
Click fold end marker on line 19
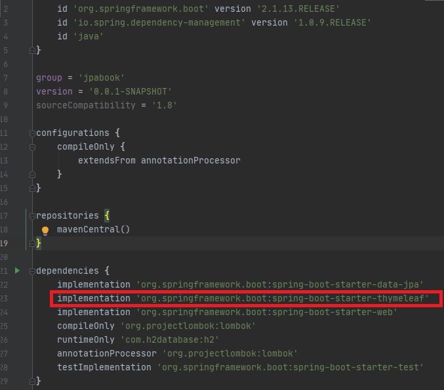[x=32, y=244]
